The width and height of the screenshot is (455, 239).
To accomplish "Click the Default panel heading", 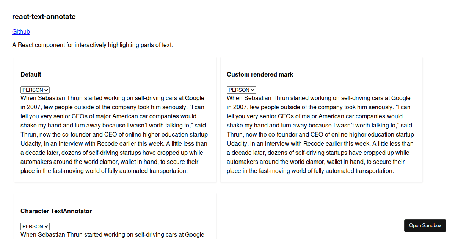I will point(31,75).
